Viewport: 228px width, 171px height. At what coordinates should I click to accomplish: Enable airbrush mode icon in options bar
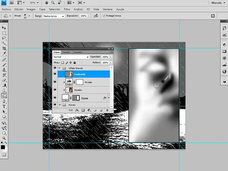click(x=96, y=16)
